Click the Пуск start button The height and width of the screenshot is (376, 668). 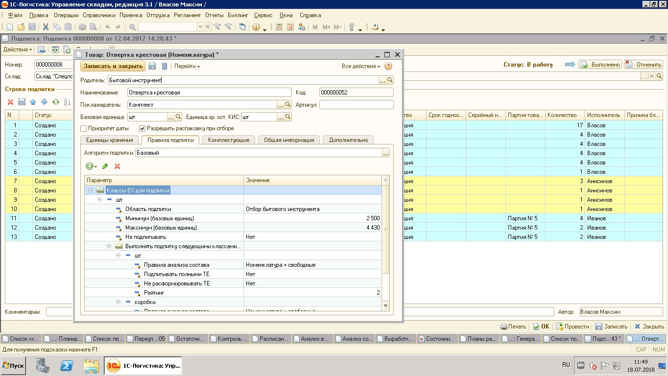pos(13,365)
